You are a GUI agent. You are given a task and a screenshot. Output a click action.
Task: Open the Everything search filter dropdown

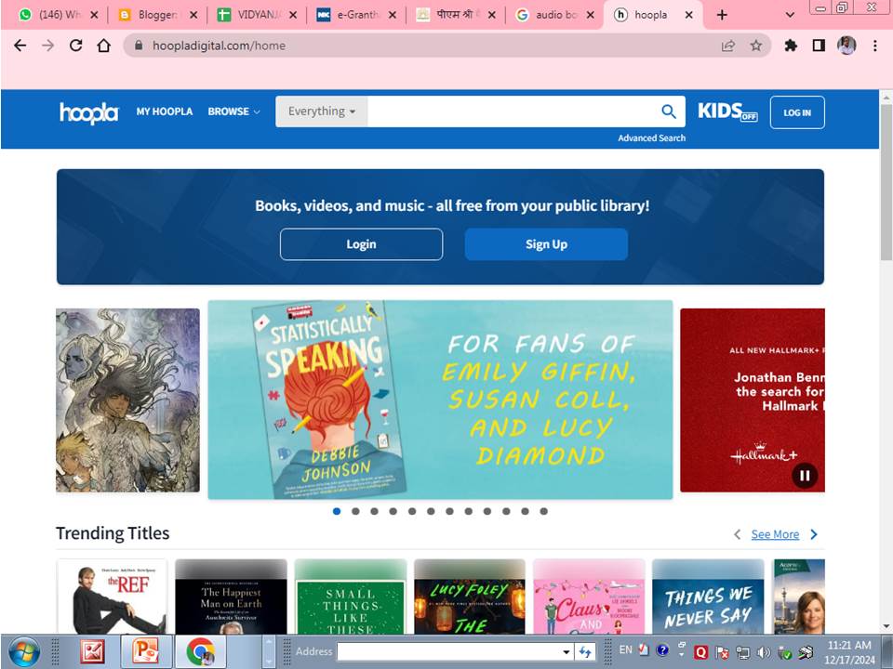[321, 111]
